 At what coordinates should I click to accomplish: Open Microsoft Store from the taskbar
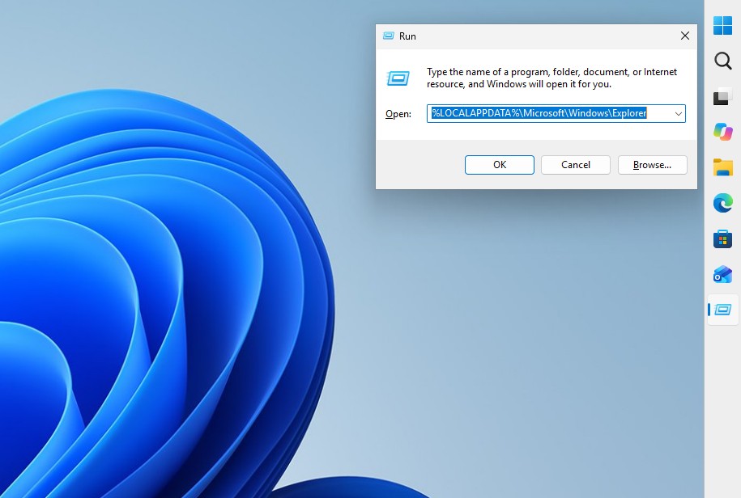click(x=722, y=238)
